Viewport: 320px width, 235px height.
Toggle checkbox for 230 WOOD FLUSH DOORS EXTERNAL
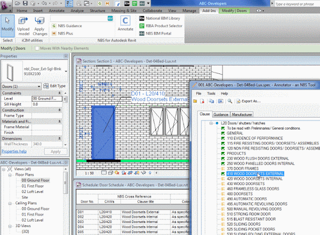(223, 158)
